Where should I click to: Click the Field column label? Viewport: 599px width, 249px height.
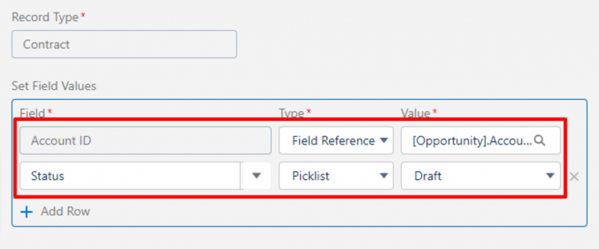click(34, 113)
